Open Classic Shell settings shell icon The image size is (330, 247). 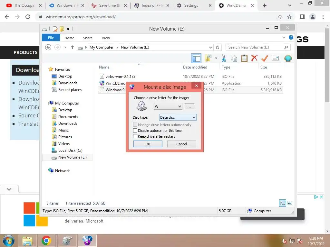tap(288, 58)
